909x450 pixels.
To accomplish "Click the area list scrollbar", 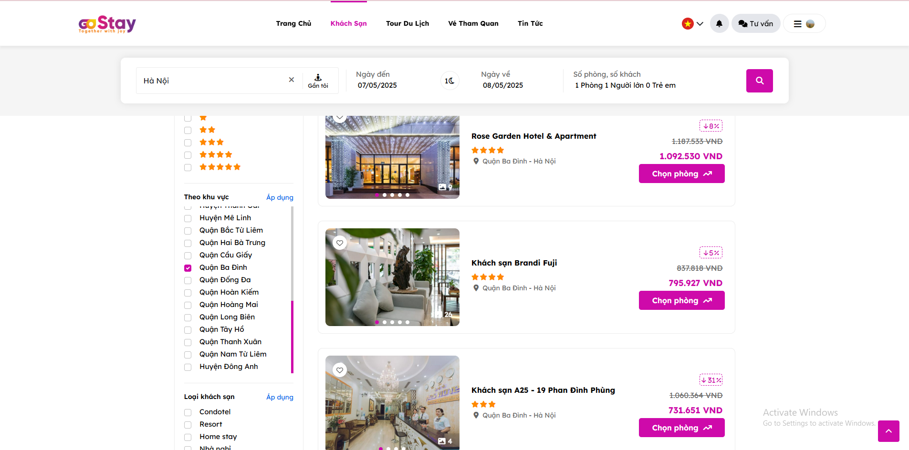I will click(x=292, y=337).
